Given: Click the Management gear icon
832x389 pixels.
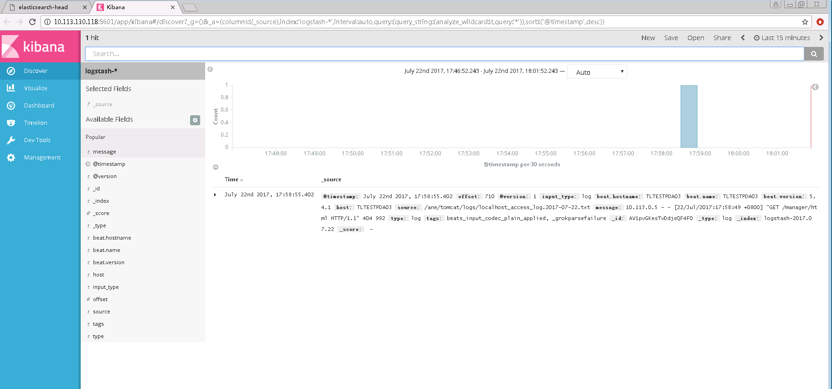Looking at the screenshot, I should pyautogui.click(x=11, y=158).
